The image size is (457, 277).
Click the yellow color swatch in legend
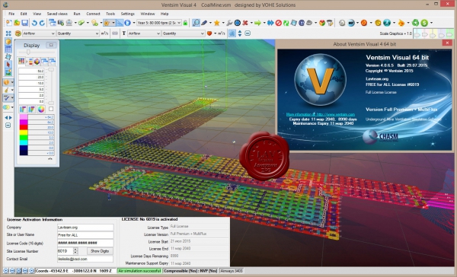tap(24, 132)
